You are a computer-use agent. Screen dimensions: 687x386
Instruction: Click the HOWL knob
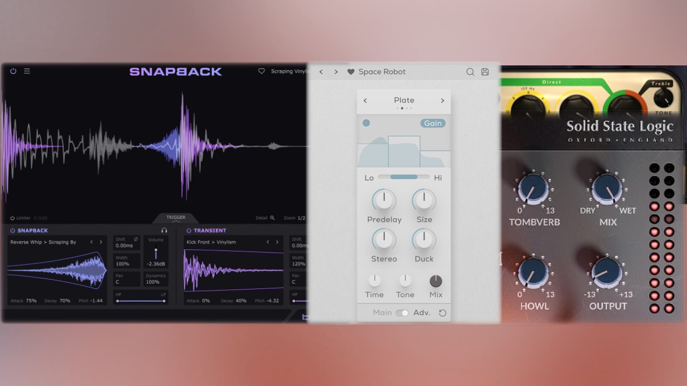pos(533,273)
